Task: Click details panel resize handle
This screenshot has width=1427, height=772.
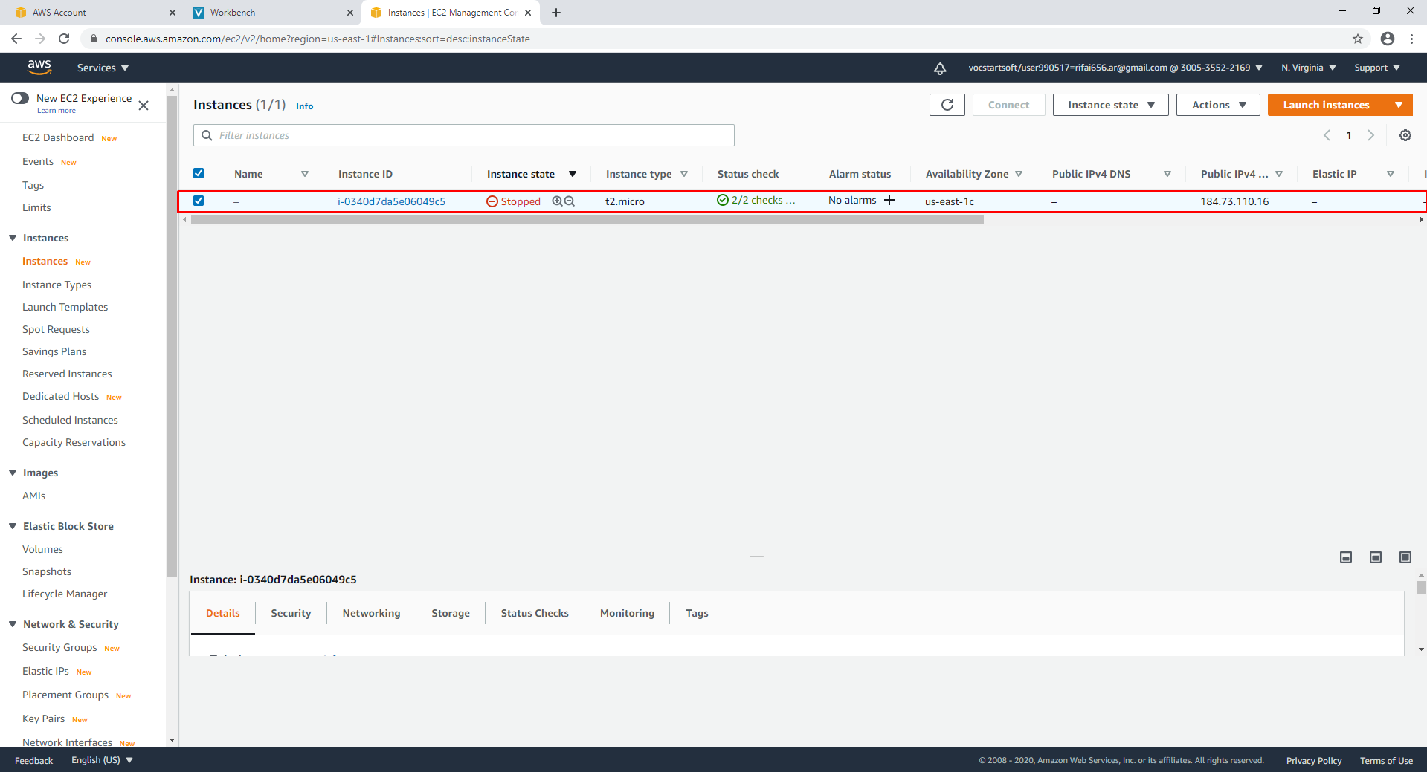Action: [x=757, y=555]
